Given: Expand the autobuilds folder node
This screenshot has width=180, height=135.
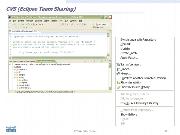Looking at the screenshot, I should (17, 85).
